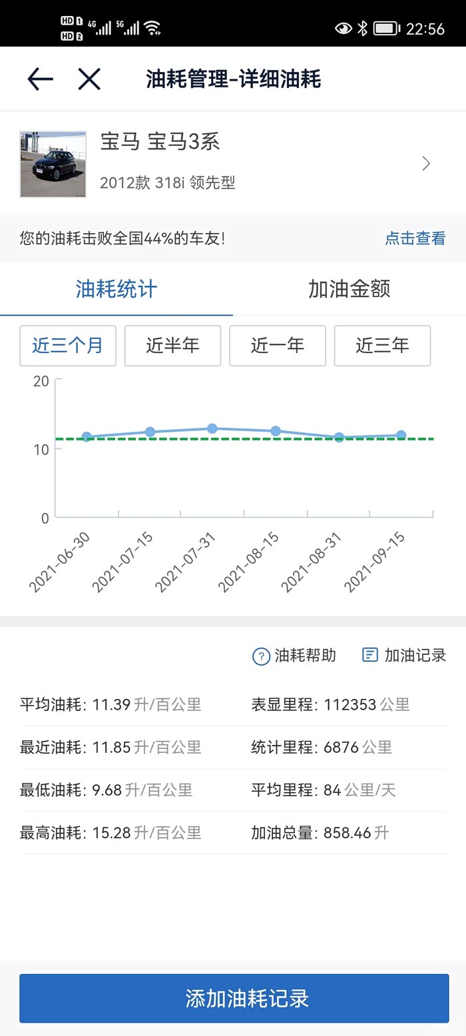Tap the 2021-09-15 chart data point

tap(401, 435)
